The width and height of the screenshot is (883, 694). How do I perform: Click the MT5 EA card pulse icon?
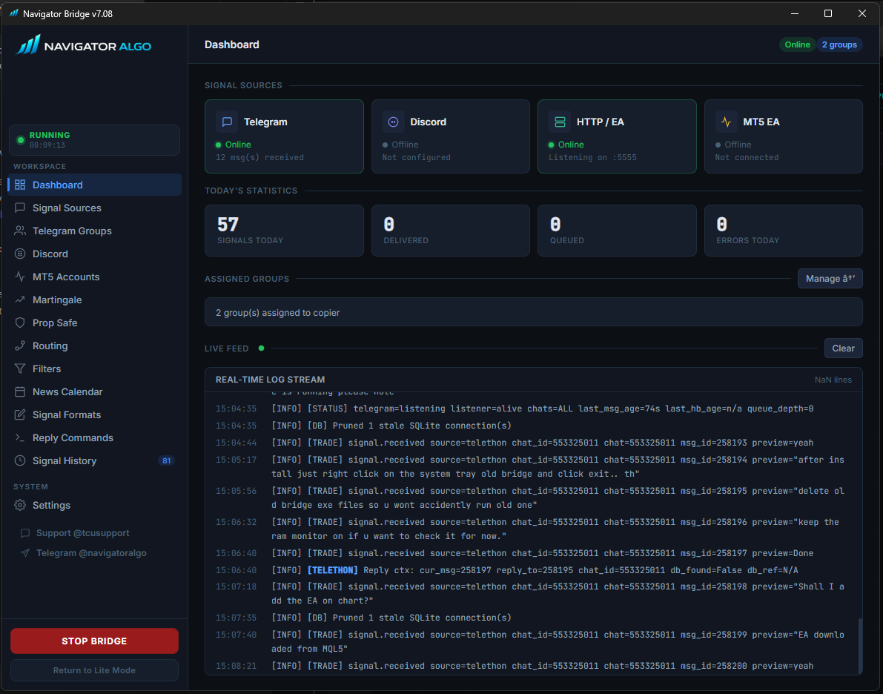coord(726,122)
